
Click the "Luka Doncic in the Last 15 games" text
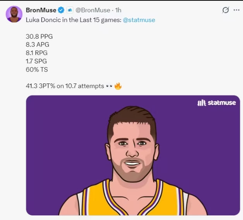pyautogui.click(x=73, y=20)
